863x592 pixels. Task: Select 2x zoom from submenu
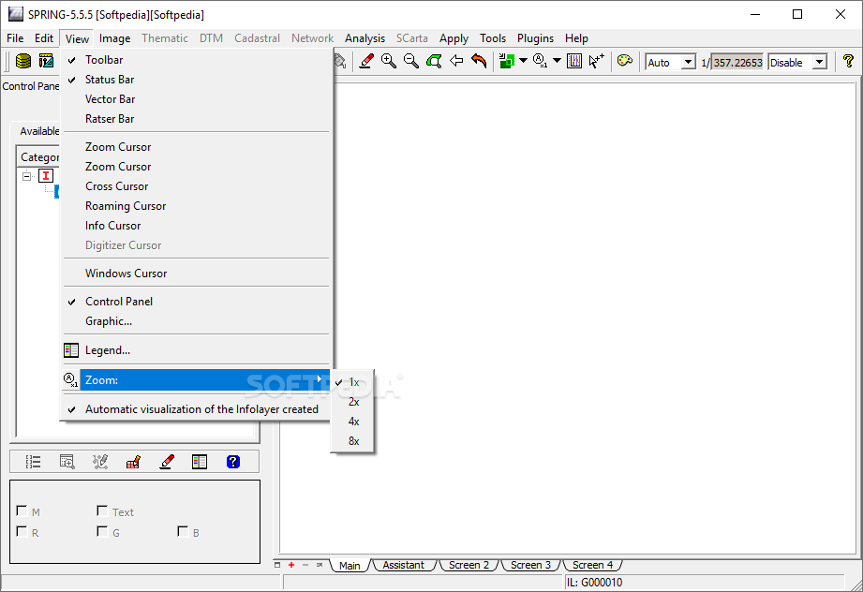coord(353,402)
